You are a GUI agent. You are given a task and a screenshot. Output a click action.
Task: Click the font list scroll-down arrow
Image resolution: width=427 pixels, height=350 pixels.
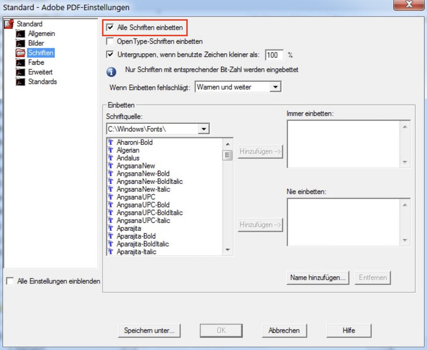pyautogui.click(x=228, y=250)
